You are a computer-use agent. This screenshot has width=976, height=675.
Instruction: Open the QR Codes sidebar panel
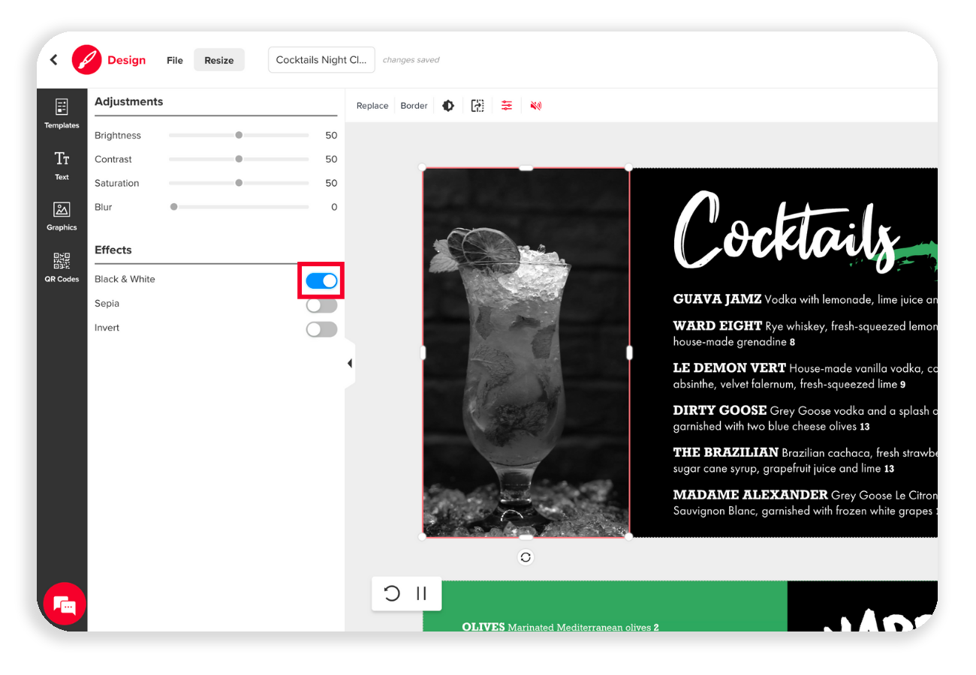tap(62, 267)
